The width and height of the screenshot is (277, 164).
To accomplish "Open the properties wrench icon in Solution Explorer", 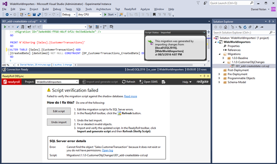I will point(256,27).
